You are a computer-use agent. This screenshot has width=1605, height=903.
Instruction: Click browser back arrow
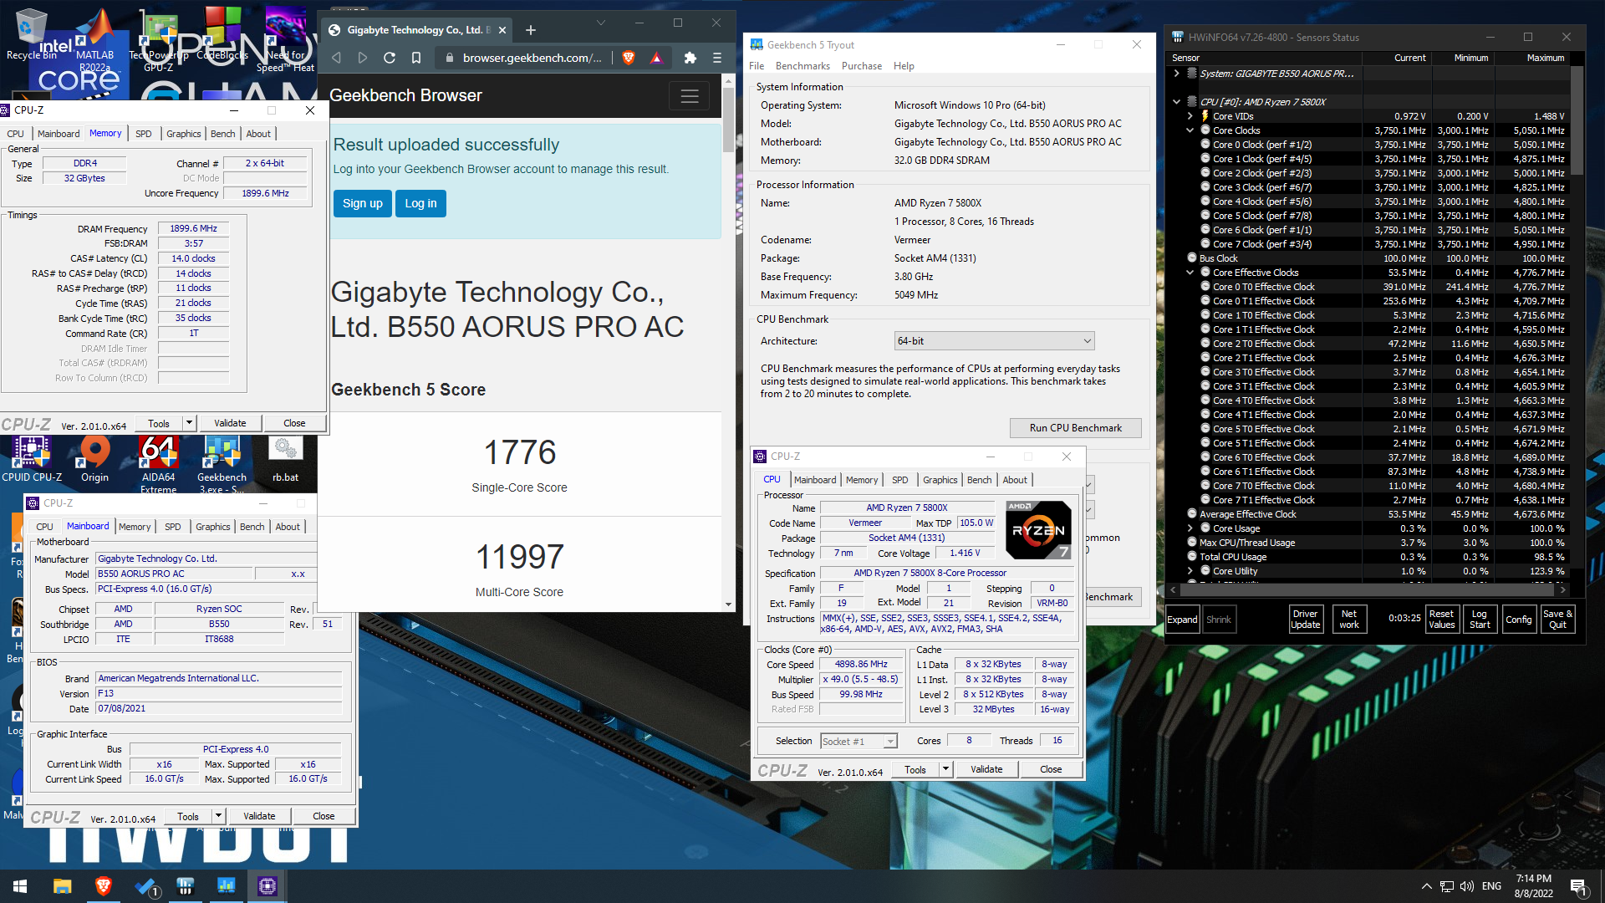click(336, 58)
